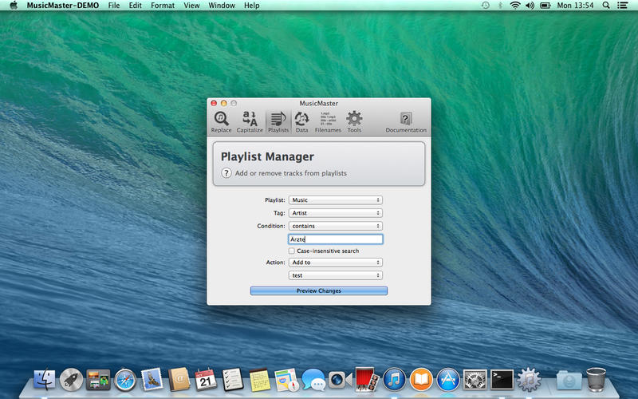Open the Tools gear icon
Screen dimensions: 638x399
(x=354, y=122)
